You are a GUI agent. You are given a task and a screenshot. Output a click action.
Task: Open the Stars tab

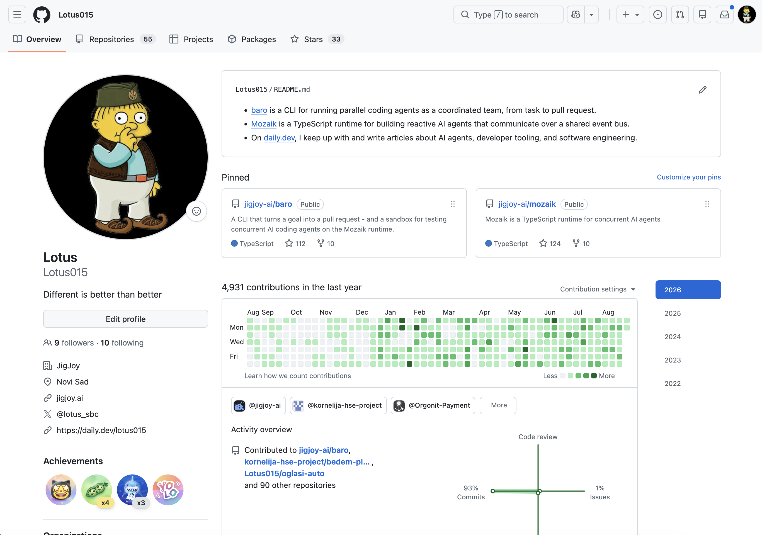point(317,39)
